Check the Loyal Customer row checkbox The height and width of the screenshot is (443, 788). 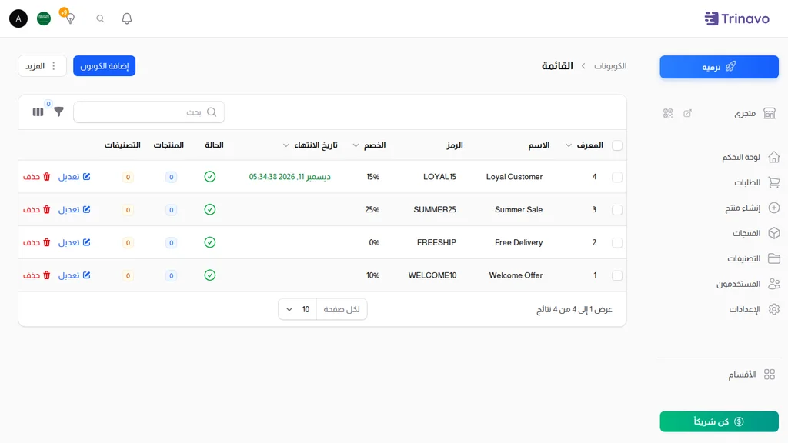617,178
